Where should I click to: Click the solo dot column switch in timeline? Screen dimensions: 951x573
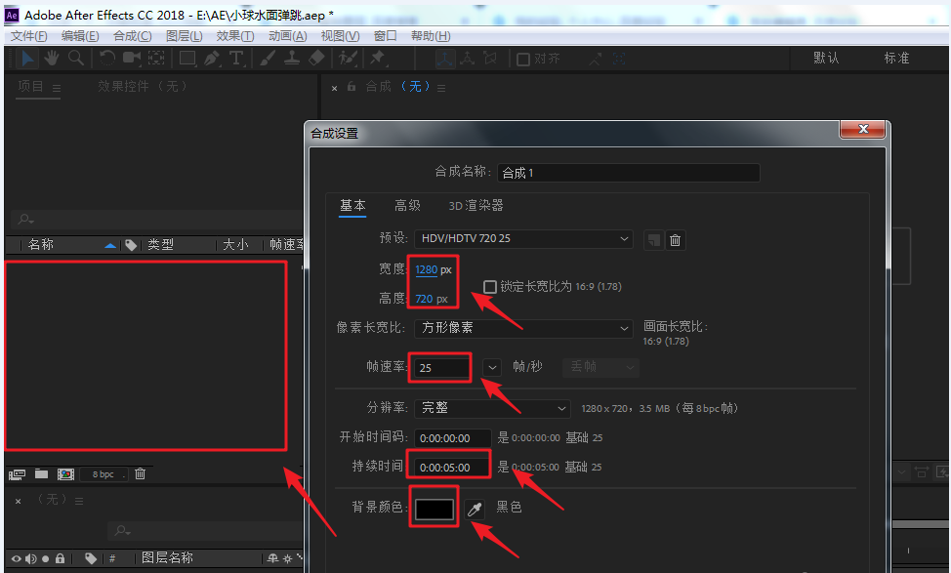(46, 559)
